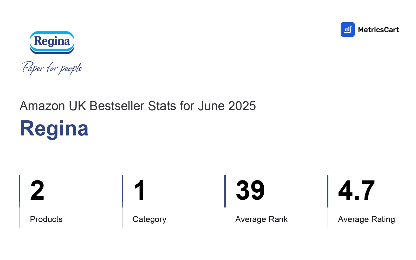The height and width of the screenshot is (260, 416).
Task: Click the Average Rating label
Action: [x=367, y=219]
